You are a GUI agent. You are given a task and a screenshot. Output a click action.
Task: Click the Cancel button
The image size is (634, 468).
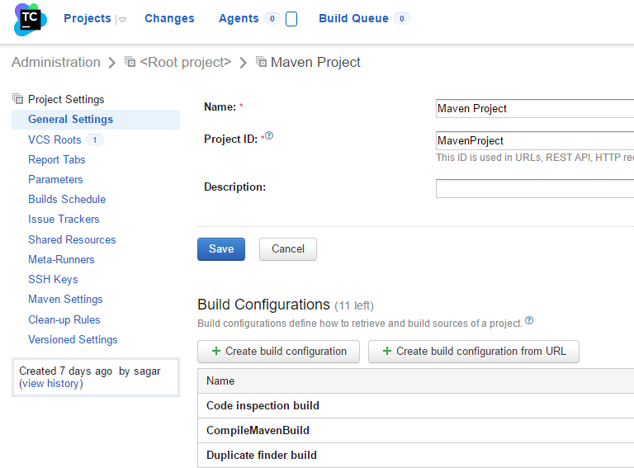(288, 249)
